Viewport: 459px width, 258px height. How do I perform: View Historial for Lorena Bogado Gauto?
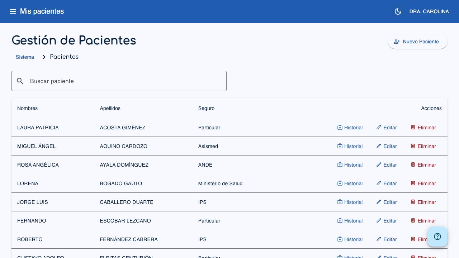[x=350, y=183]
